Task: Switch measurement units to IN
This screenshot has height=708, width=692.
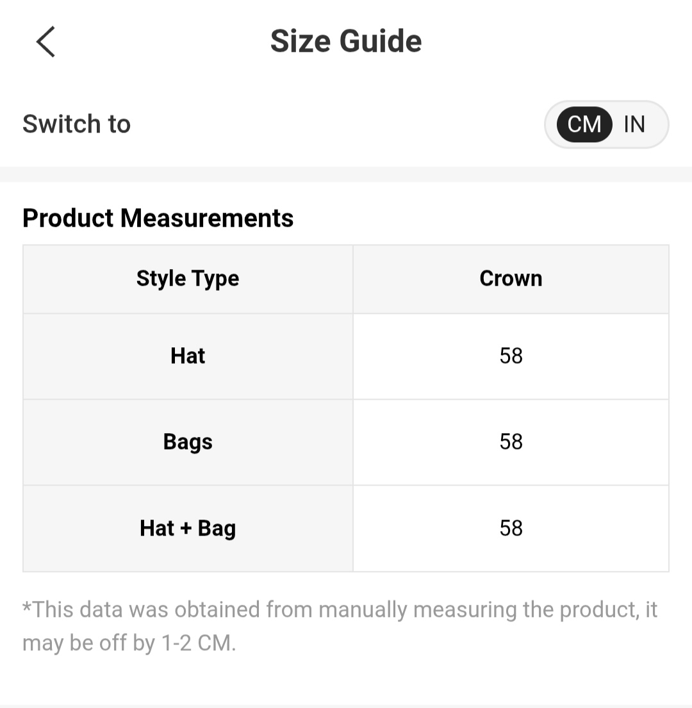Action: (x=634, y=124)
